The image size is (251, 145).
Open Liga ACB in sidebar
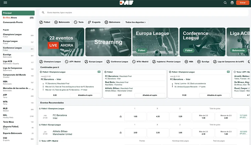click(18, 62)
